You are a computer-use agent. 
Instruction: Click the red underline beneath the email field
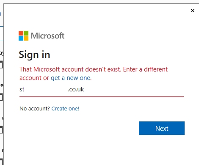click(102, 96)
